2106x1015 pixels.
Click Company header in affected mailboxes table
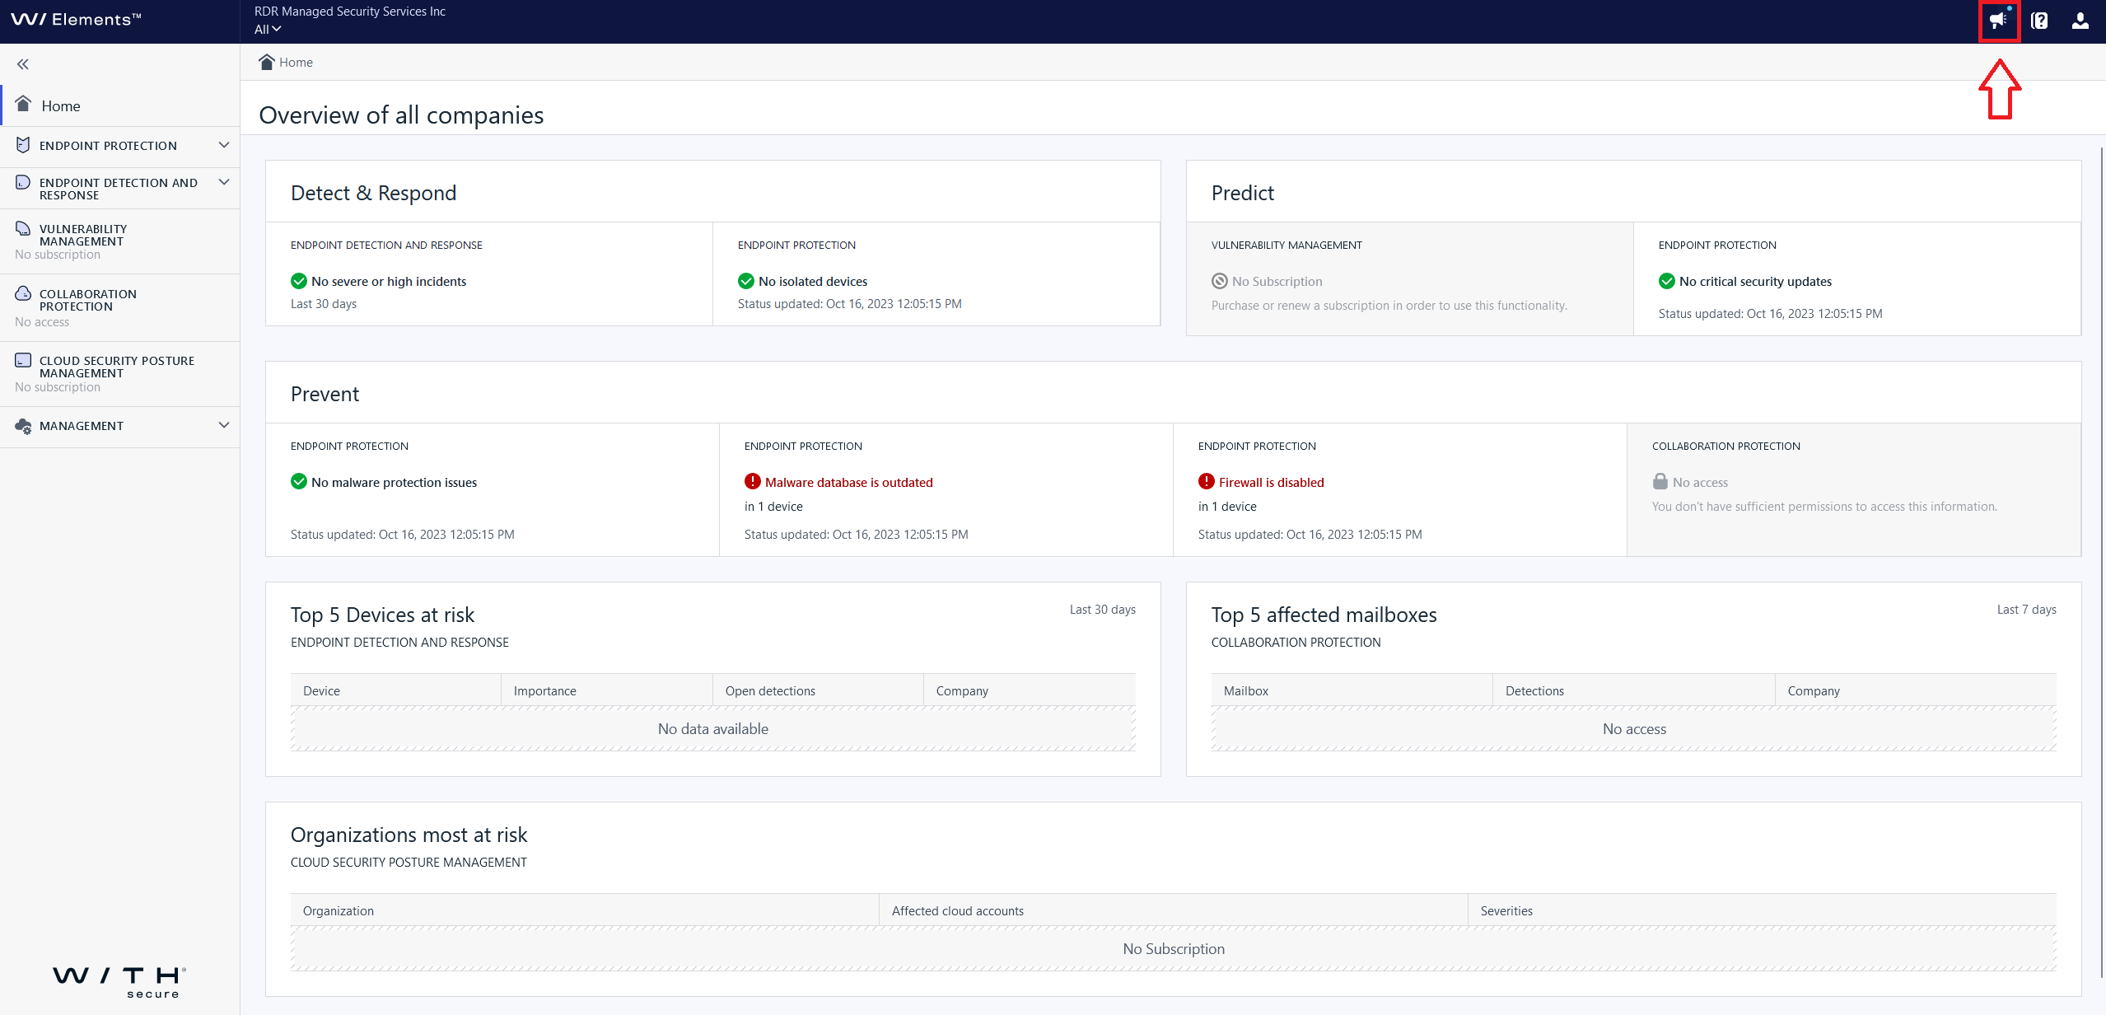pos(1916,690)
